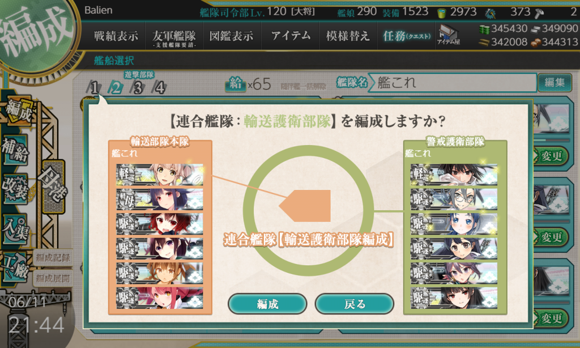Image resolution: width=580 pixels, height=348 pixels.
Task: Switch to fleet number 3 tab
Action: [138, 87]
